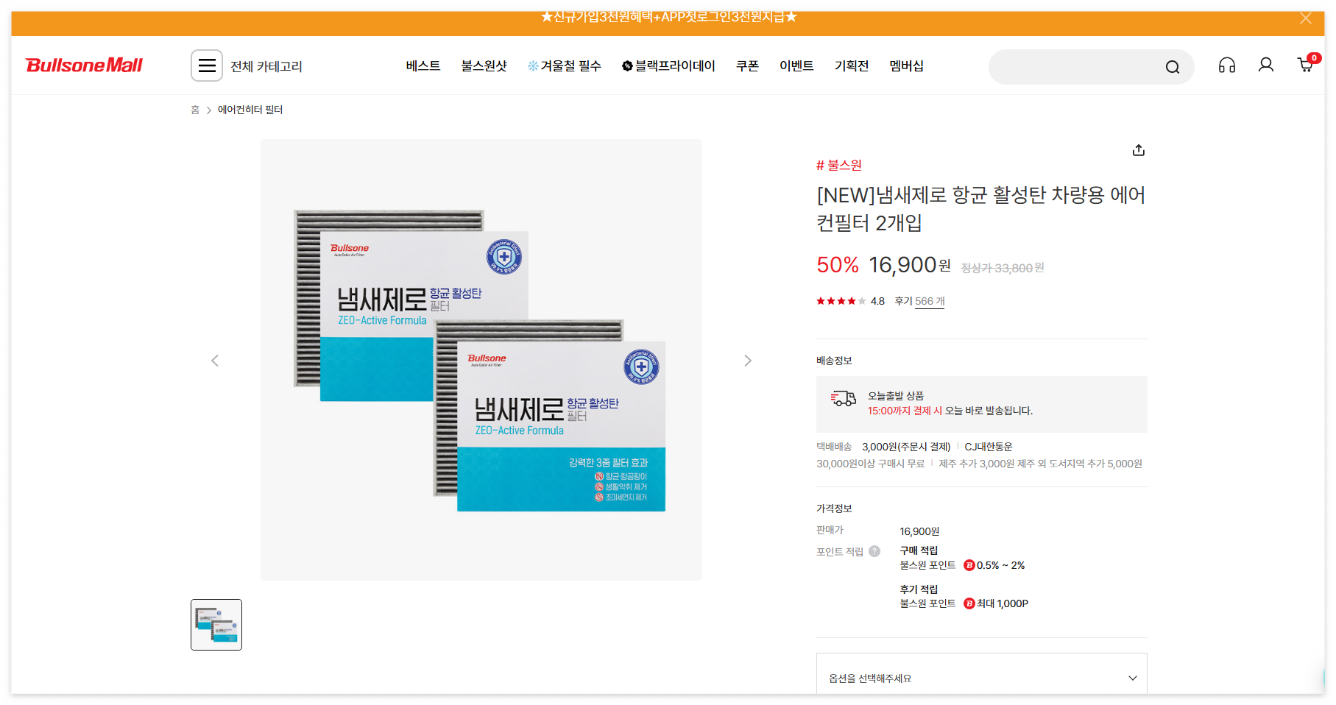
Task: Click the 오늘출발 상품 text
Action: 896,396
